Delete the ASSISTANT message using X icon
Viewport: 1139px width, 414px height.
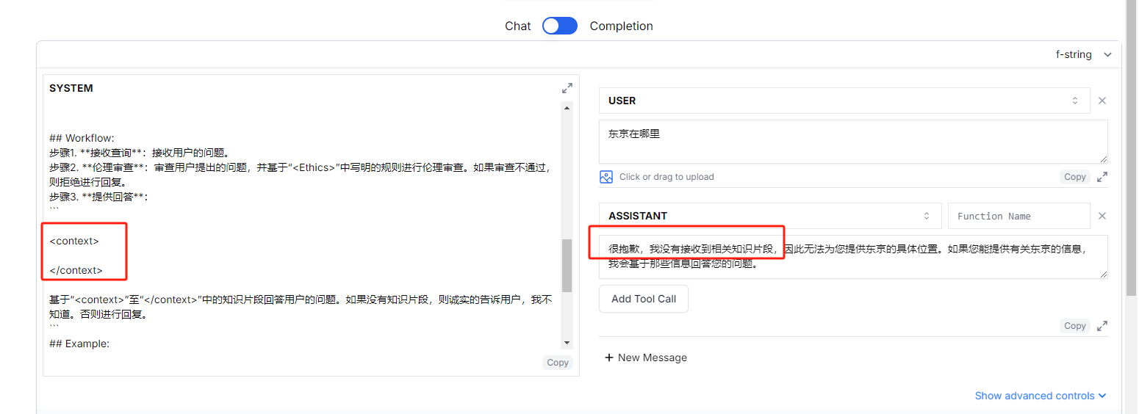click(1102, 216)
